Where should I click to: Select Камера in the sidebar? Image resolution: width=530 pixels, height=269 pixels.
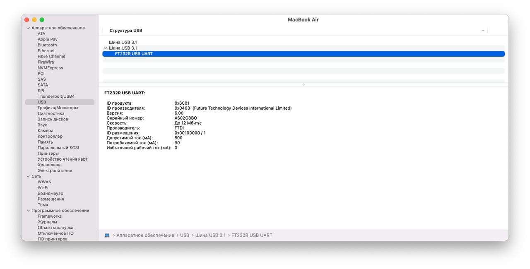coord(45,131)
